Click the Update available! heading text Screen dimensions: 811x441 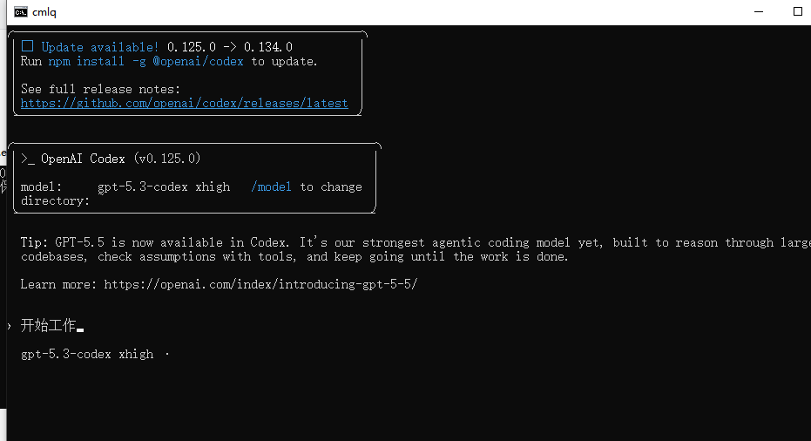(x=100, y=47)
